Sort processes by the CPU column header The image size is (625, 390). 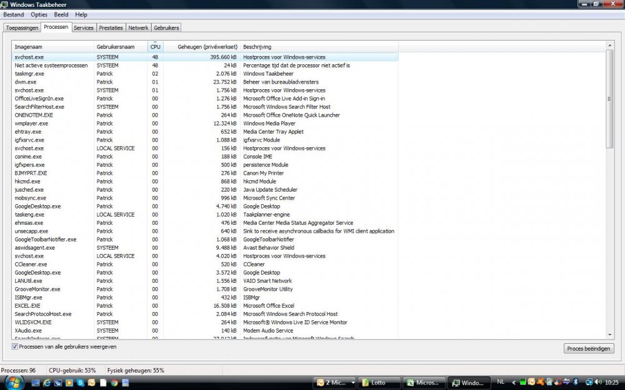pos(155,47)
